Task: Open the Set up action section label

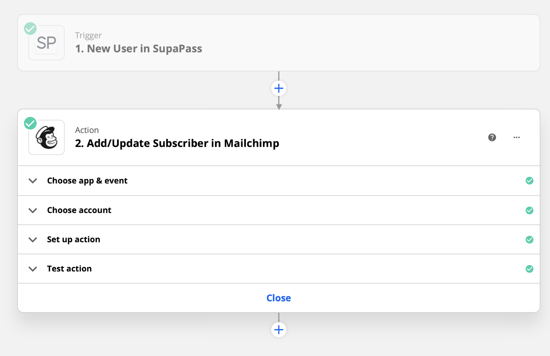Action: pyautogui.click(x=74, y=239)
